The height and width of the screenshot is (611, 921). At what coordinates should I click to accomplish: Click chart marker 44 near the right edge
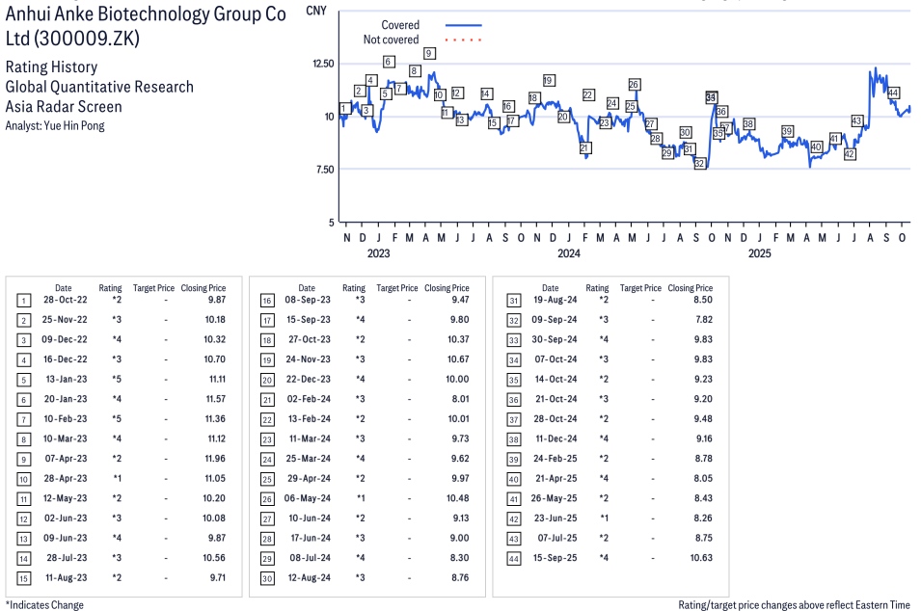click(894, 93)
